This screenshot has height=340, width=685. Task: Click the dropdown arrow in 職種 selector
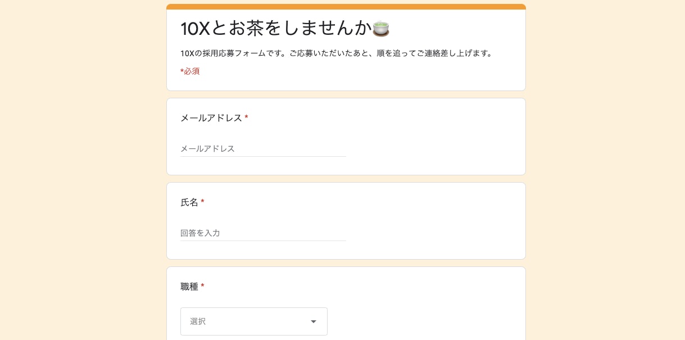tap(314, 321)
